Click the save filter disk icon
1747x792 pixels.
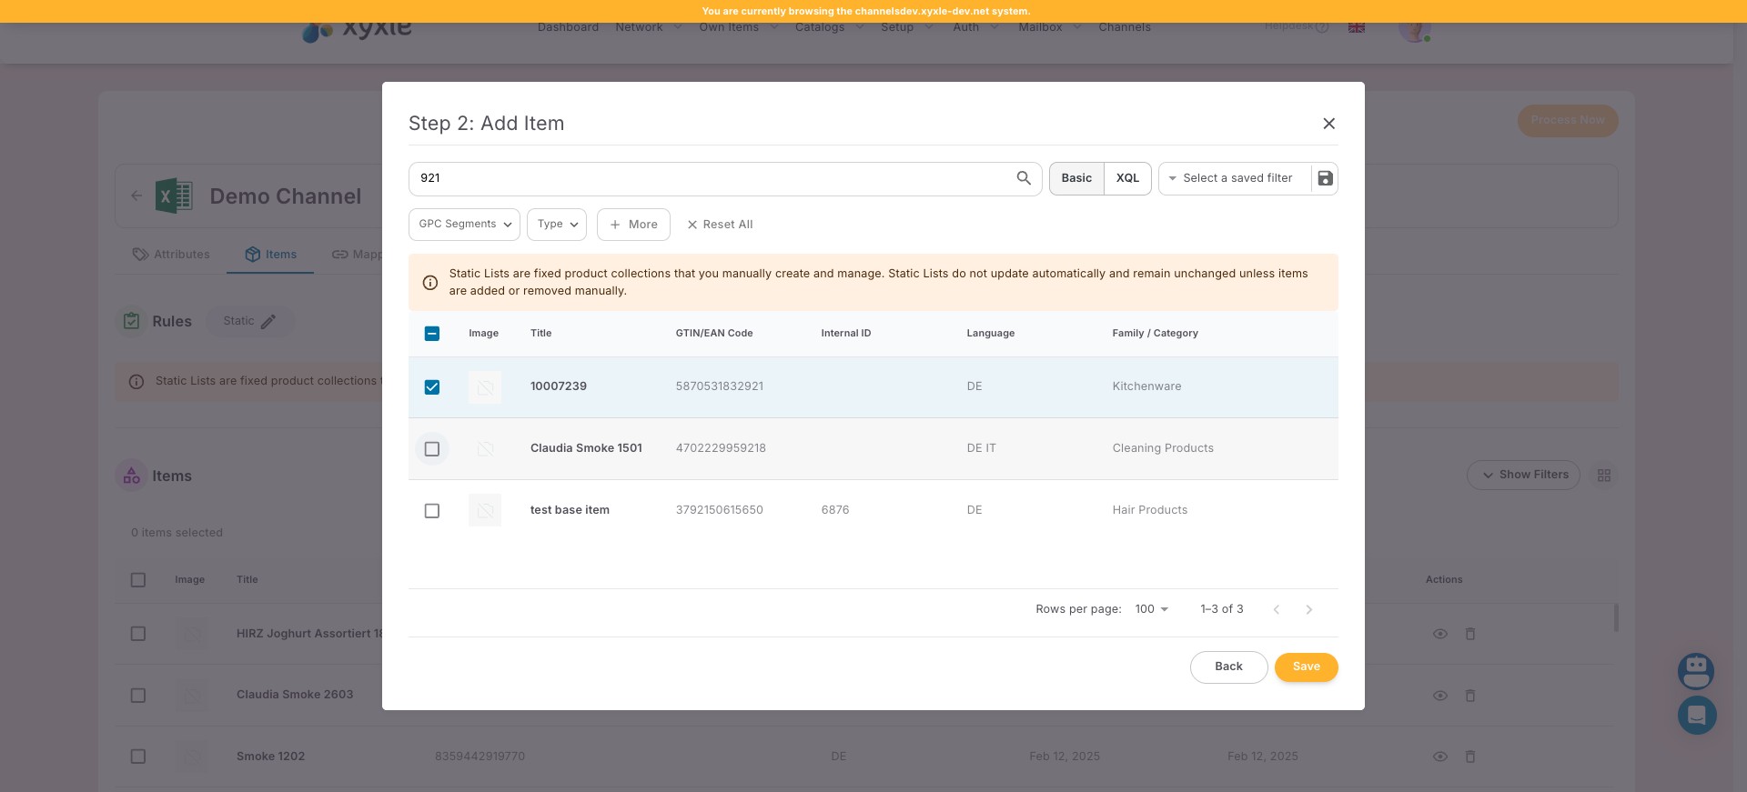pos(1325,178)
